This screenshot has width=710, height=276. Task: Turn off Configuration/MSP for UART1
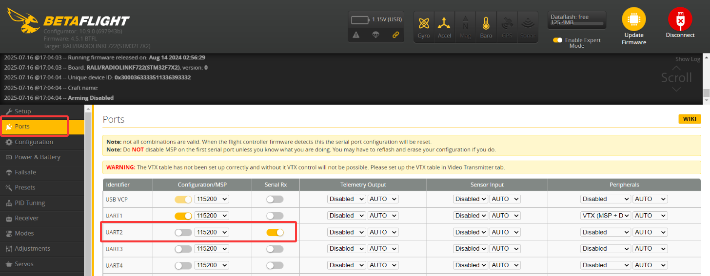pos(183,216)
